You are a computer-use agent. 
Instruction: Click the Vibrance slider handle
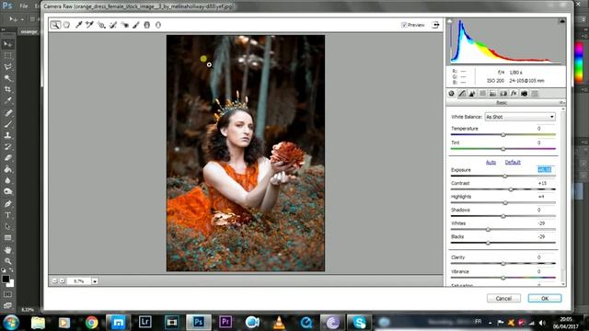(503, 278)
